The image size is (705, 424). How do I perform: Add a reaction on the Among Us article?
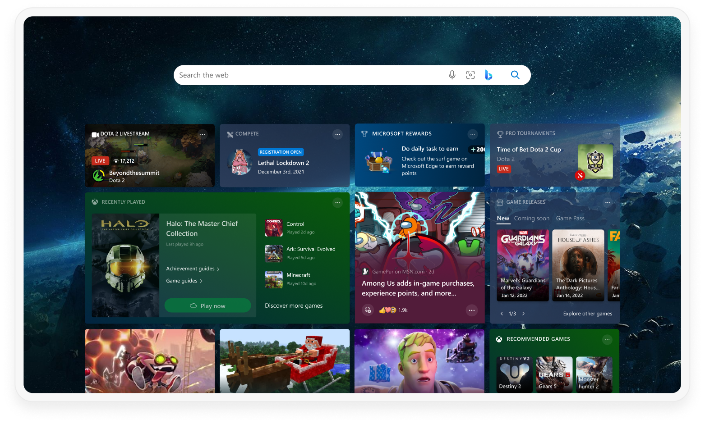click(368, 310)
